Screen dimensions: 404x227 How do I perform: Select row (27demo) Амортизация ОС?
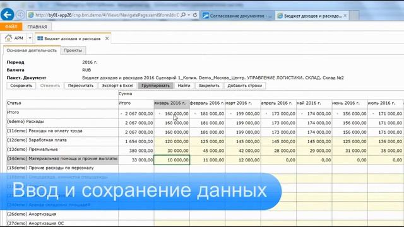pos(62,223)
